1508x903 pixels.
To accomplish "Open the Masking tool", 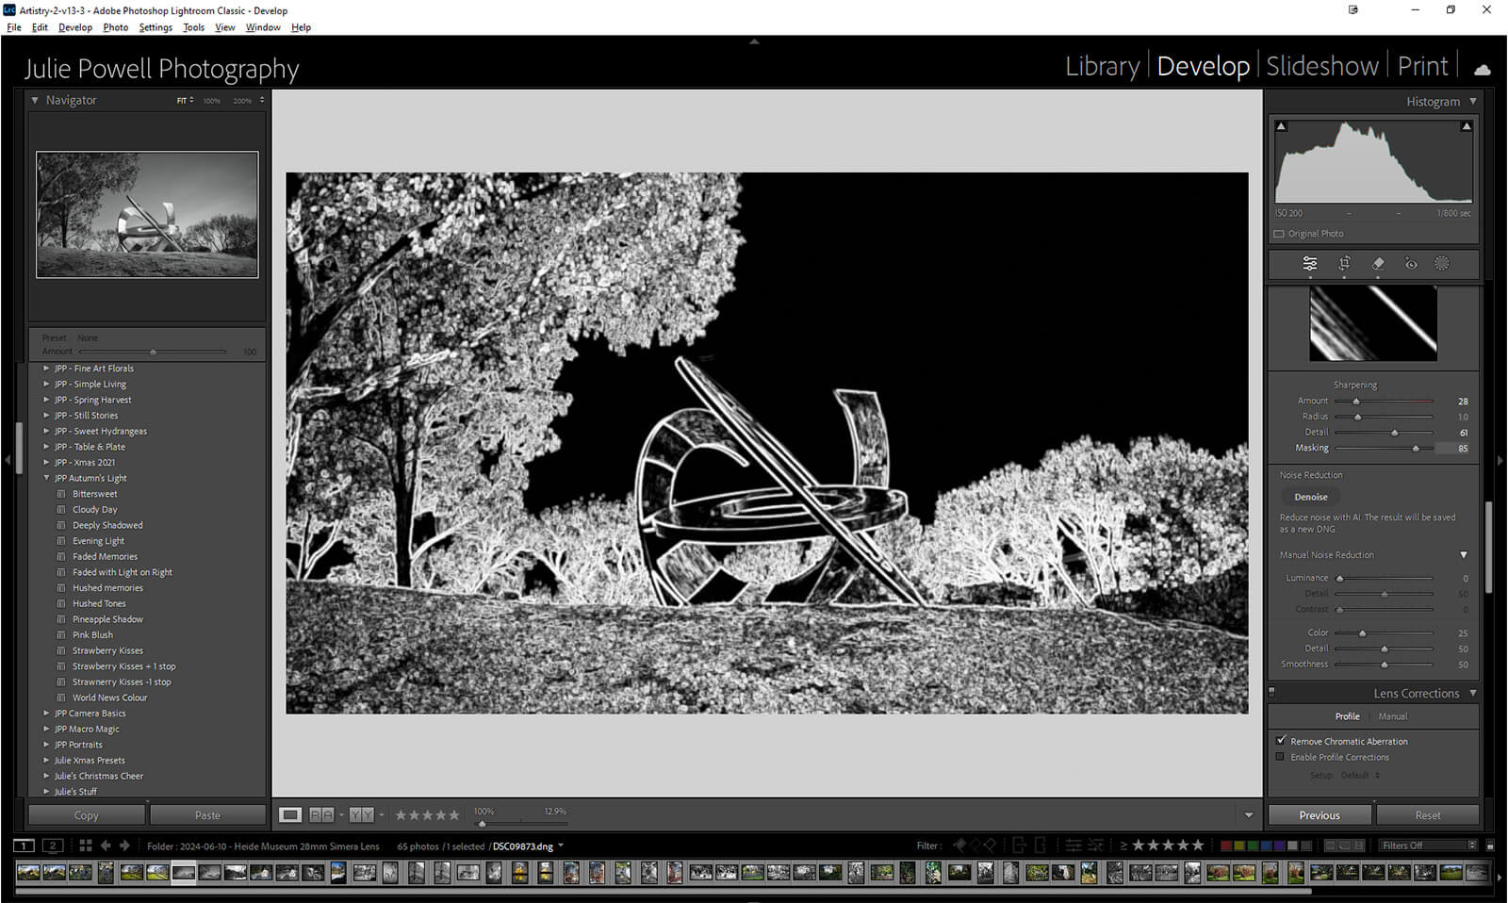I will 1441,264.
